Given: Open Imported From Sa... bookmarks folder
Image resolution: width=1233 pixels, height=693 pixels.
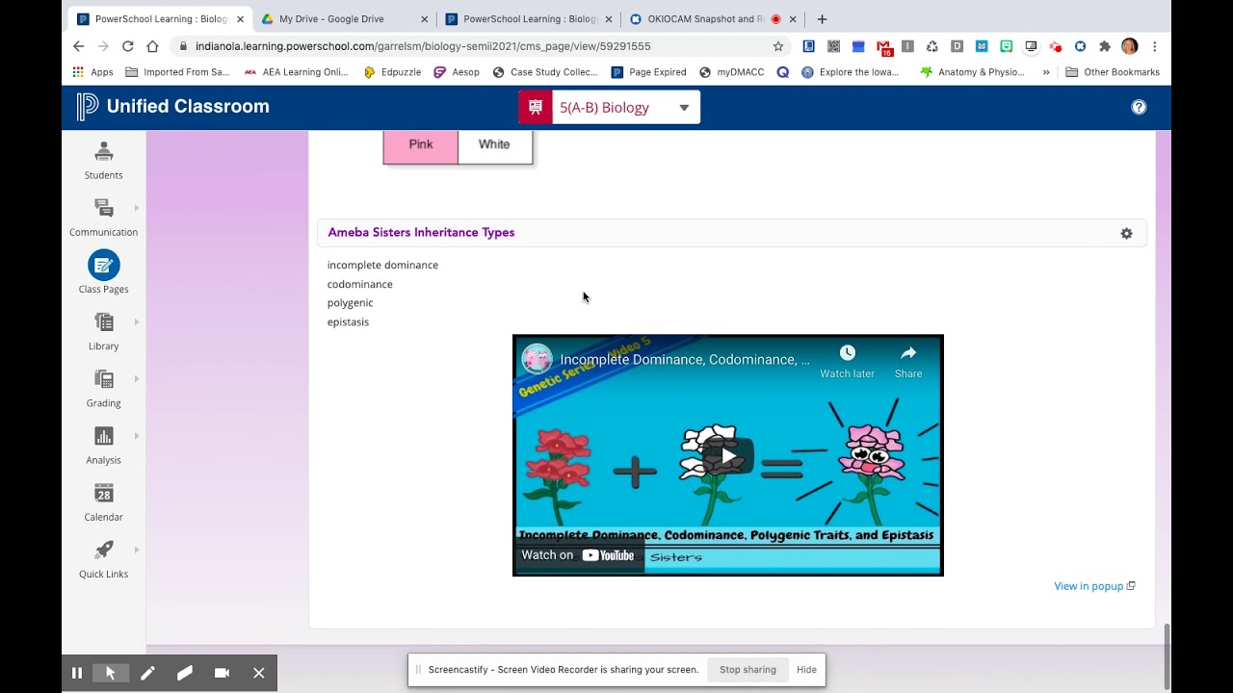Looking at the screenshot, I should (x=177, y=72).
